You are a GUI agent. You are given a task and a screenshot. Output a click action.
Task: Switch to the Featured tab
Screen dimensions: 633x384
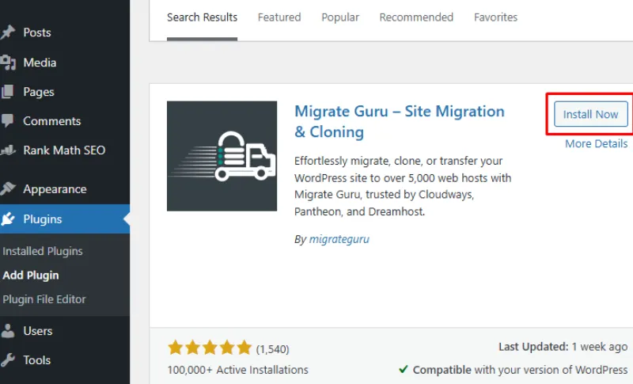point(279,17)
